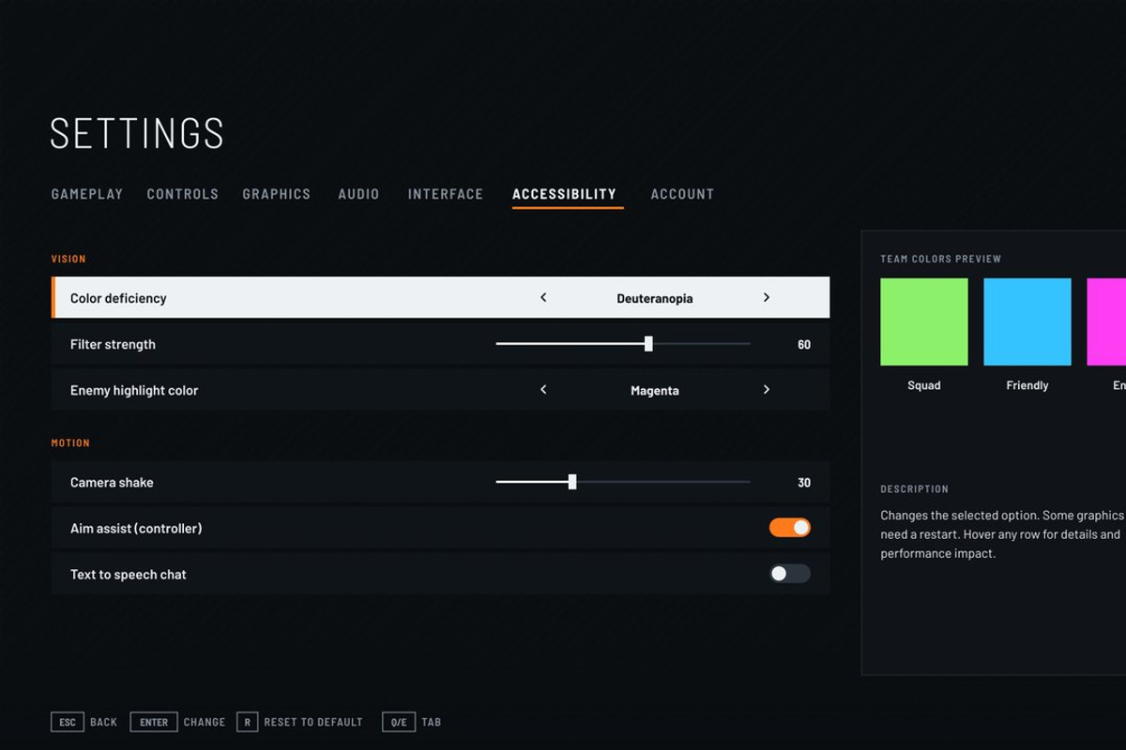Select the Enemy highlight color row label
The image size is (1126, 750).
134,390
